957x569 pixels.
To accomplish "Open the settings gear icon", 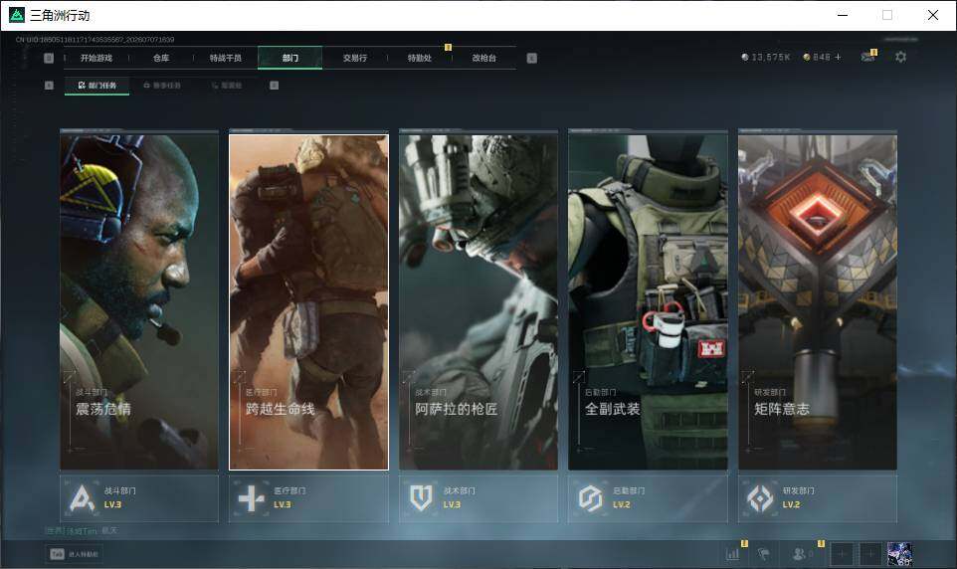I will (900, 57).
